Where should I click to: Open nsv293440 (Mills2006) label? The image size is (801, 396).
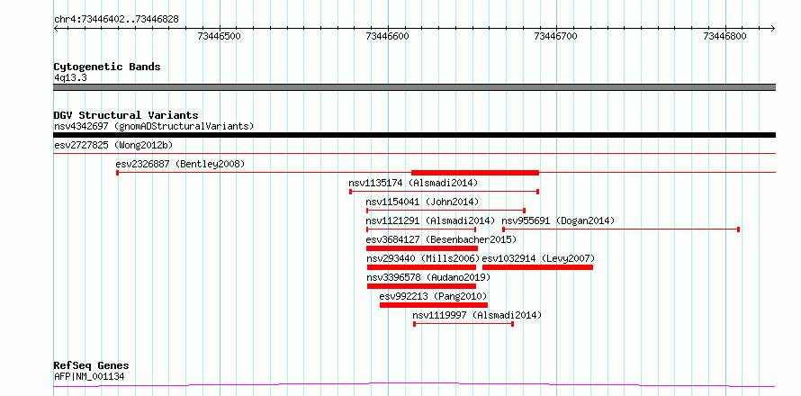(423, 258)
